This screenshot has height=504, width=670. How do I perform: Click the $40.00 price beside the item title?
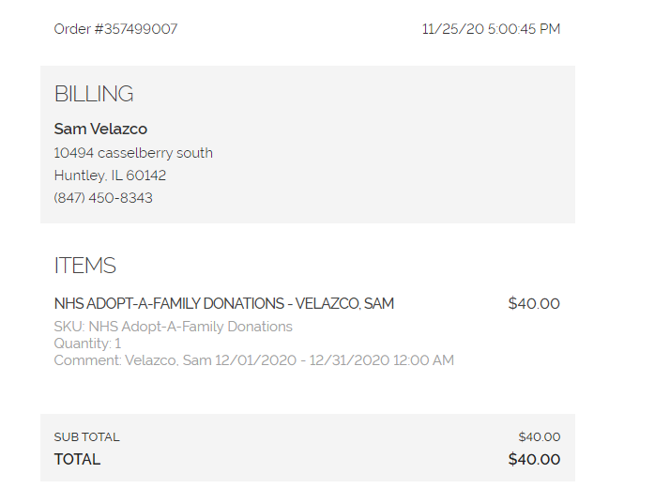coord(534,304)
